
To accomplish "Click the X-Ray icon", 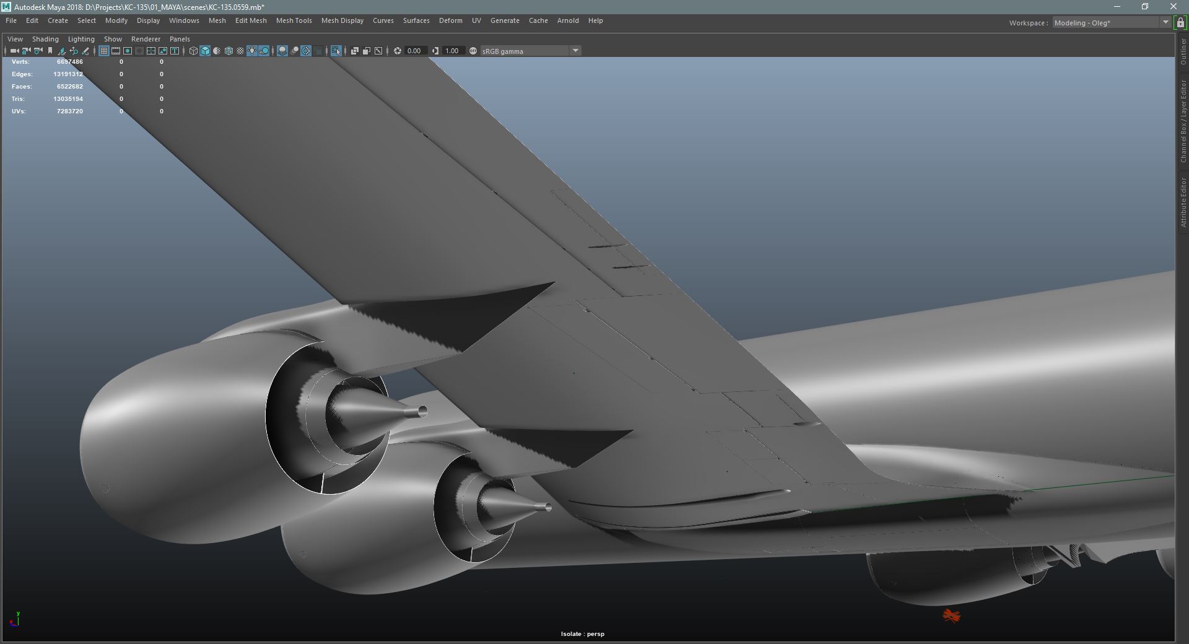I will tap(354, 51).
